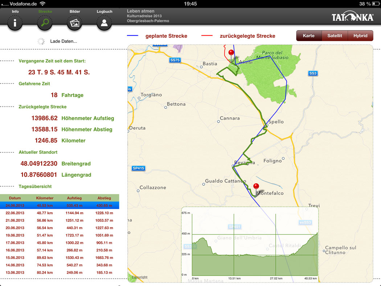Check the Wi-Fi status icon
Screen dimensions: 381x286
[42, 4]
